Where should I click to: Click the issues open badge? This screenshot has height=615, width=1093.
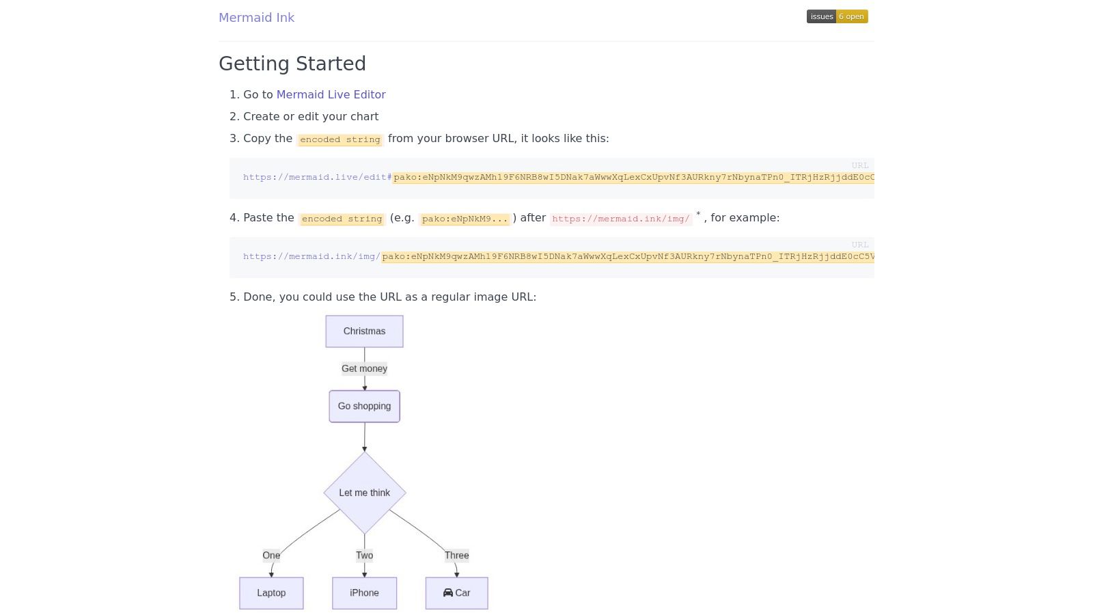pos(837,16)
